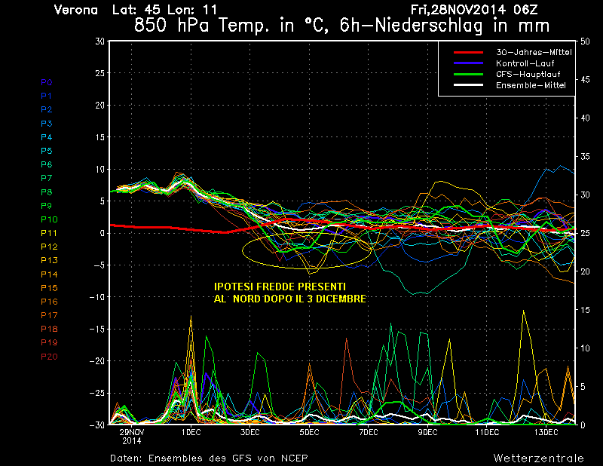Click the 45 value on precipitation axis

point(585,80)
